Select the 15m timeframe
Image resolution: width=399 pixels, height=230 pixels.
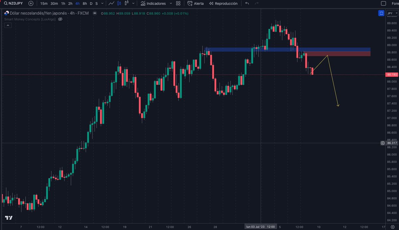tap(44, 3)
